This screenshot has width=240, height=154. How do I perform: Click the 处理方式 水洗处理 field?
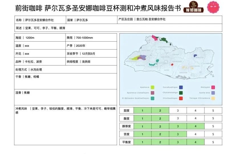66,69
